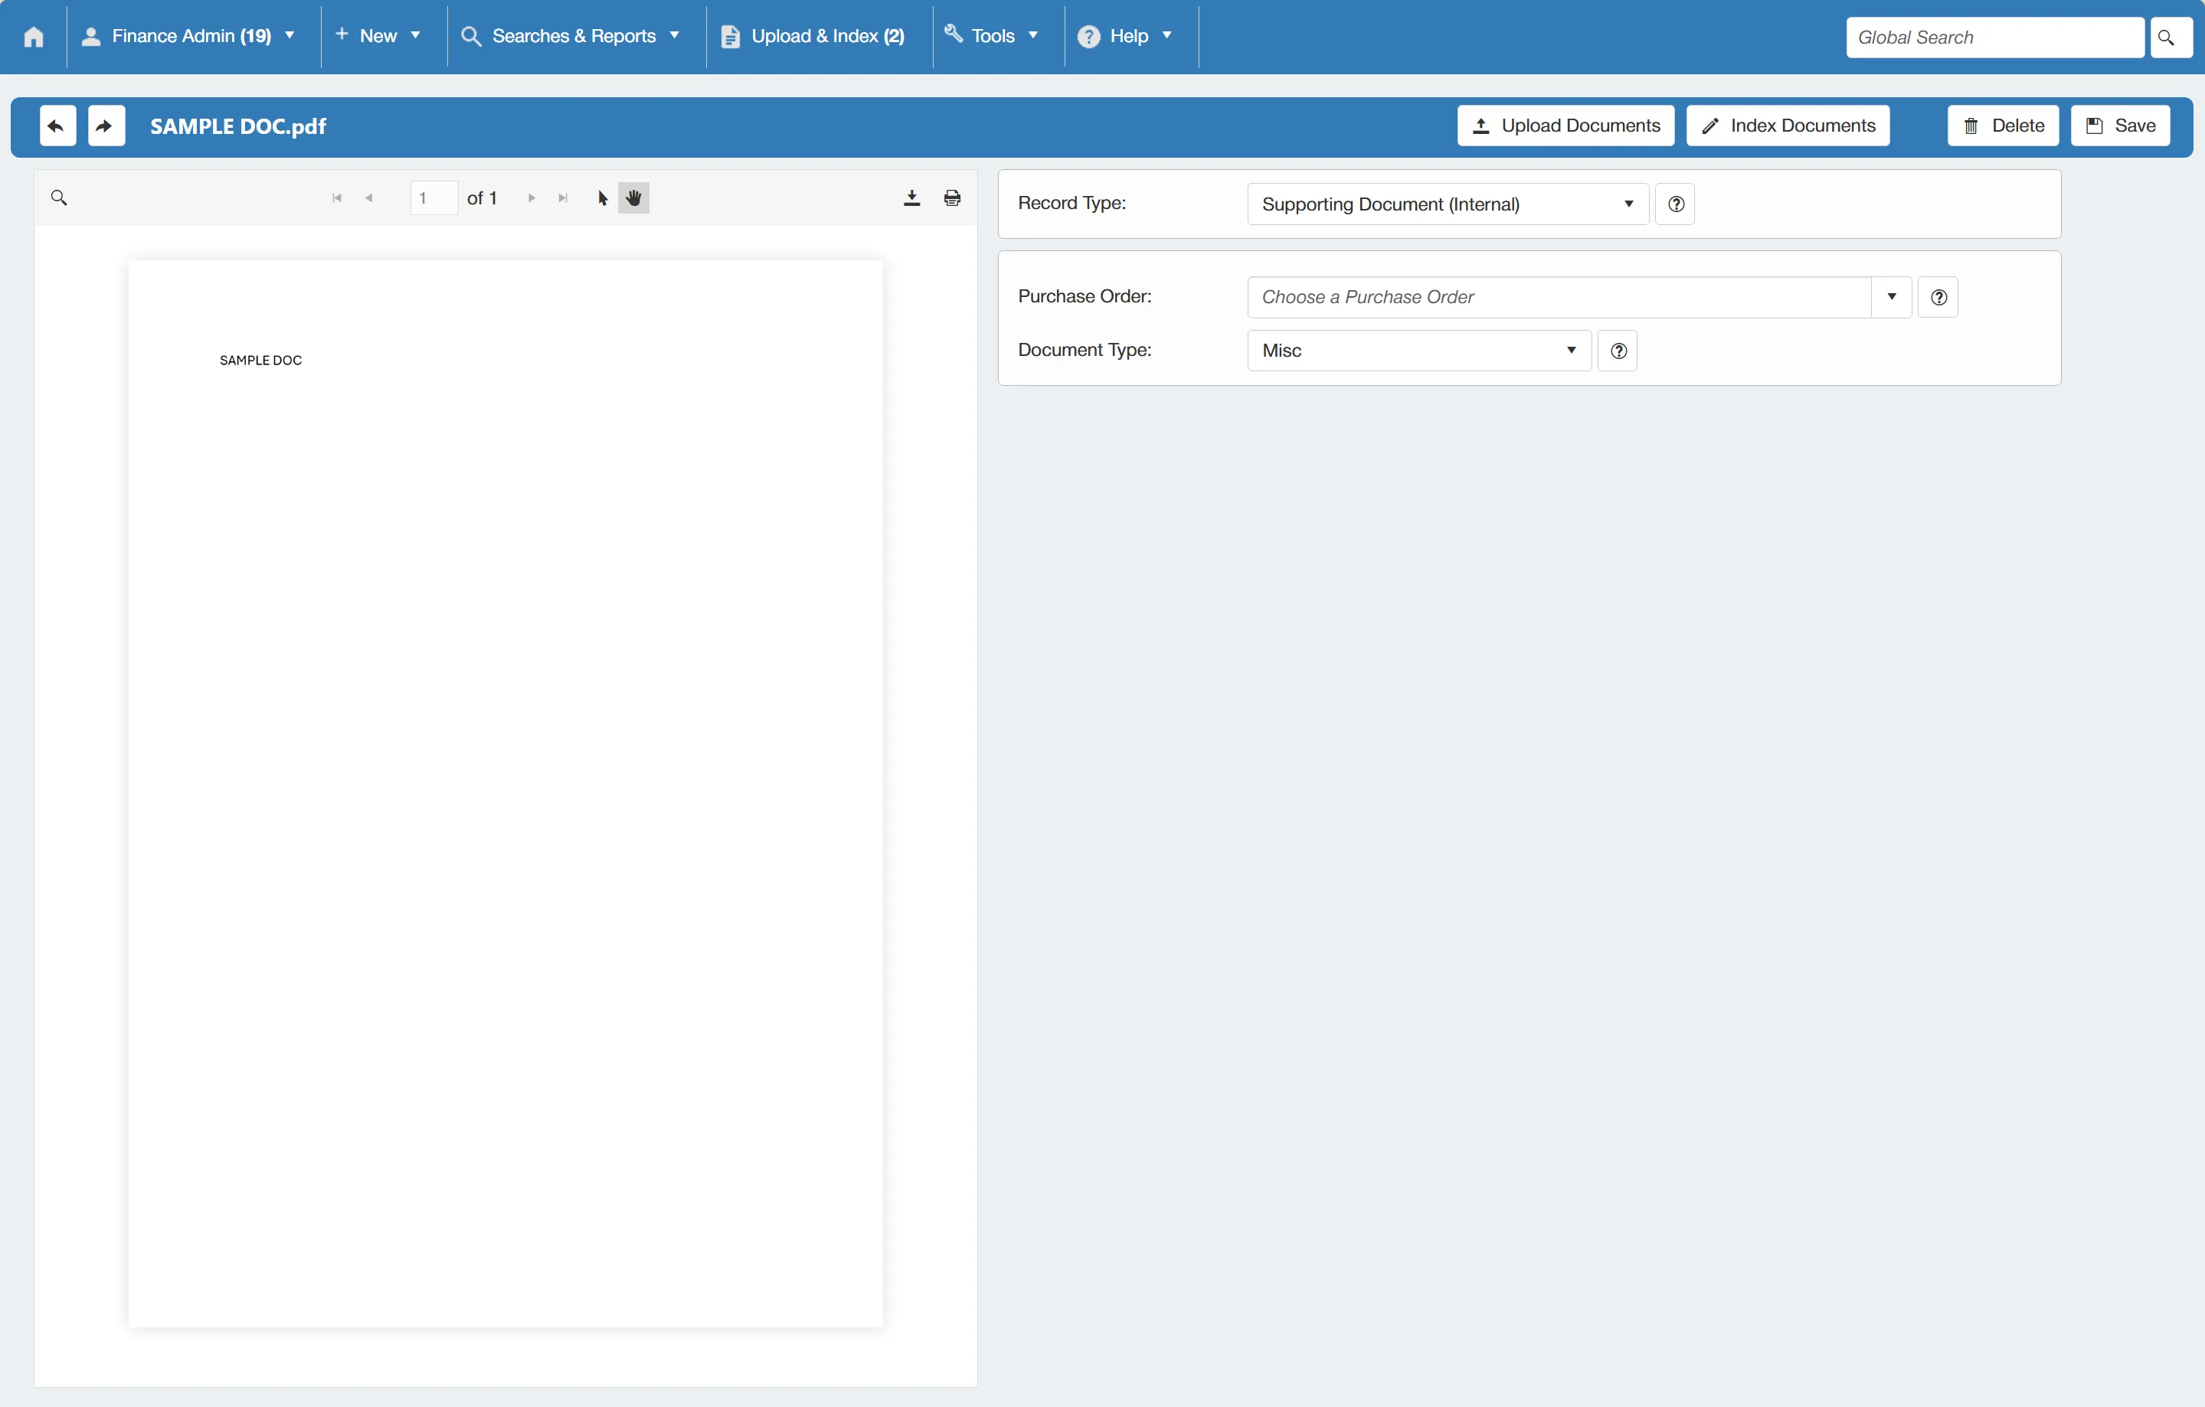Show help for Purchase Order
2205x1407 pixels.
(1938, 298)
